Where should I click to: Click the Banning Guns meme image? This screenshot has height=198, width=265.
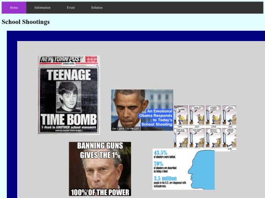[x=100, y=169]
